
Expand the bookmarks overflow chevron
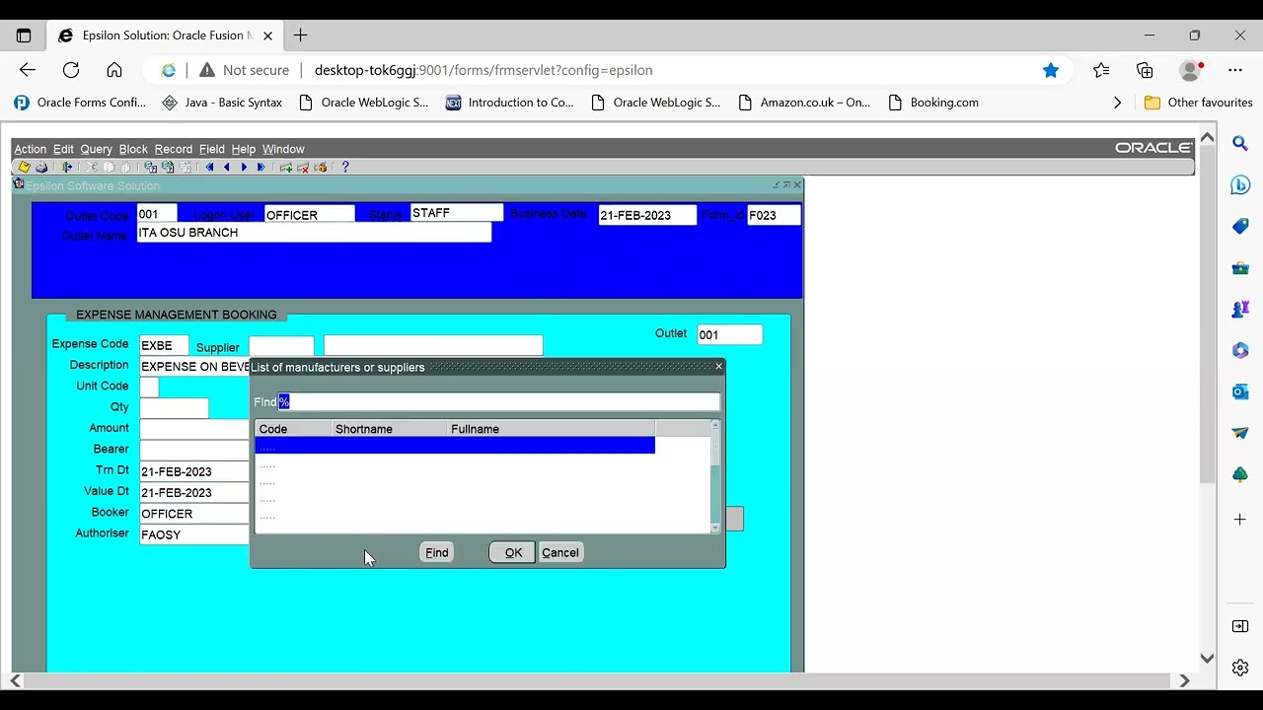point(1117,103)
